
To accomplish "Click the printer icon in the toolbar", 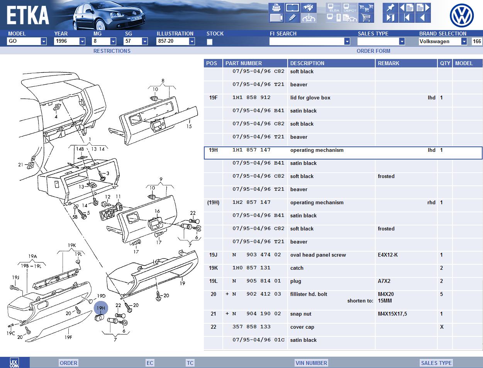I will 276,8.
